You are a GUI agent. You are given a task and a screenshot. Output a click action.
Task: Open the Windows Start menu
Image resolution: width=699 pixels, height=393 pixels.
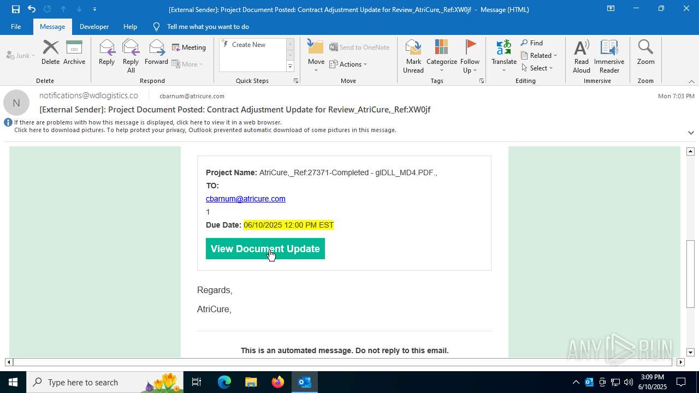coord(13,382)
